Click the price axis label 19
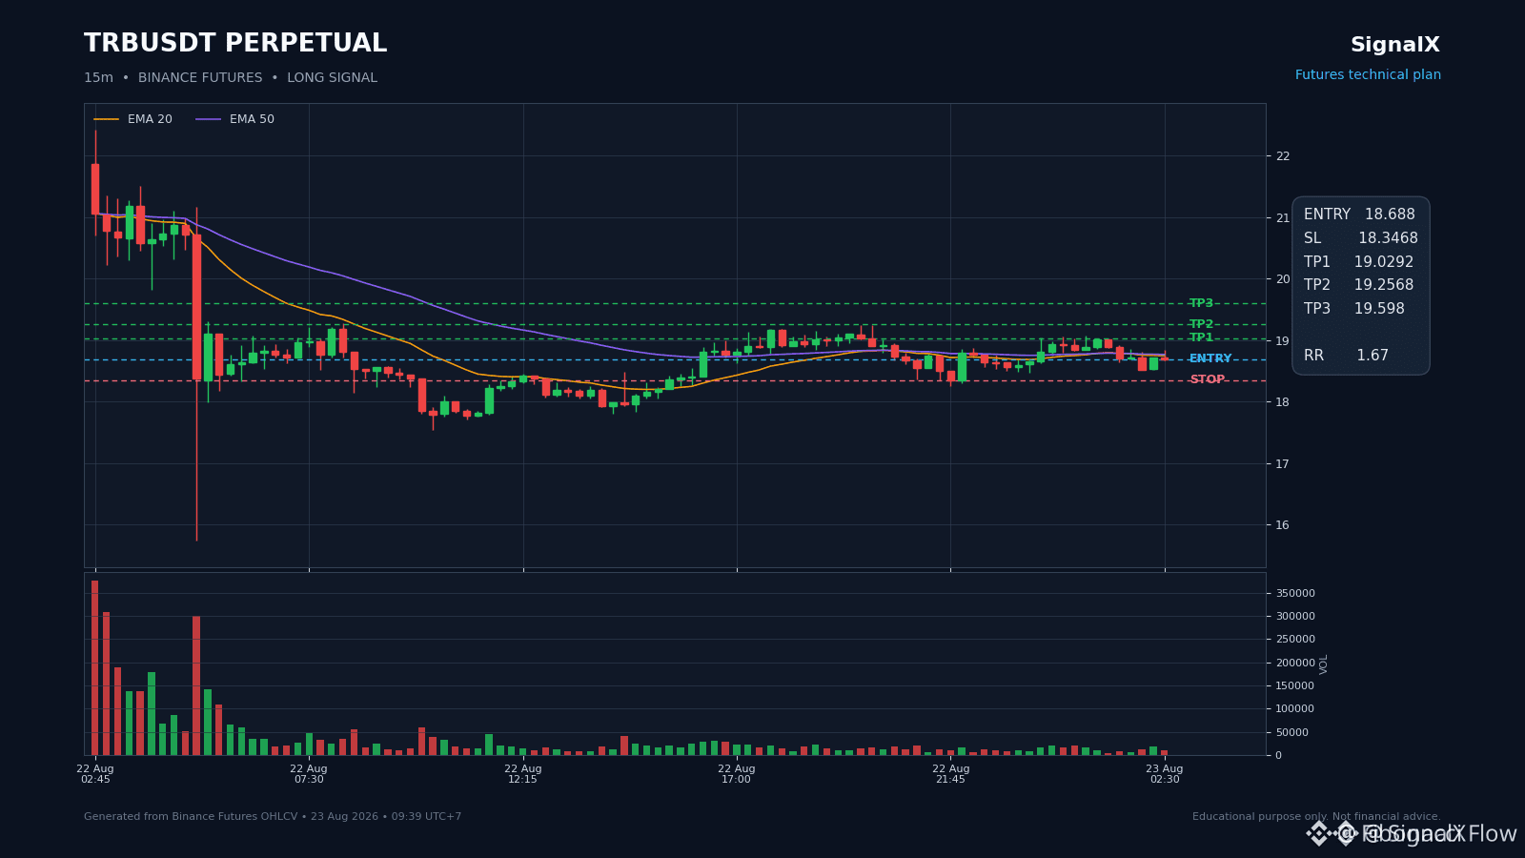This screenshot has width=1525, height=858. click(x=1283, y=341)
